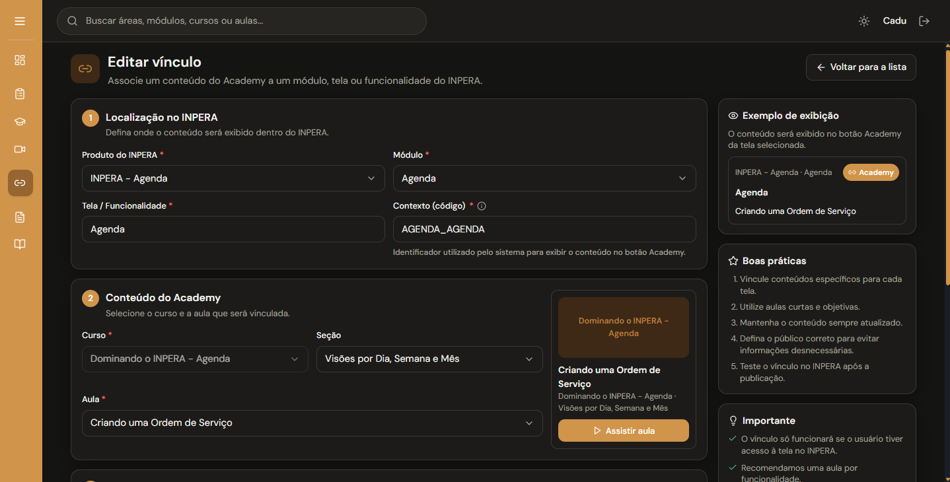The width and height of the screenshot is (950, 482).
Task: Open the Aula dropdown
Action: point(312,423)
